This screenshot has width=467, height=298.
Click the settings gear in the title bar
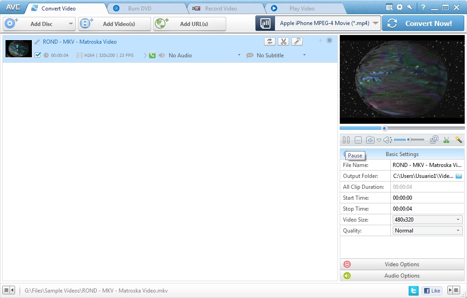(x=400, y=7)
